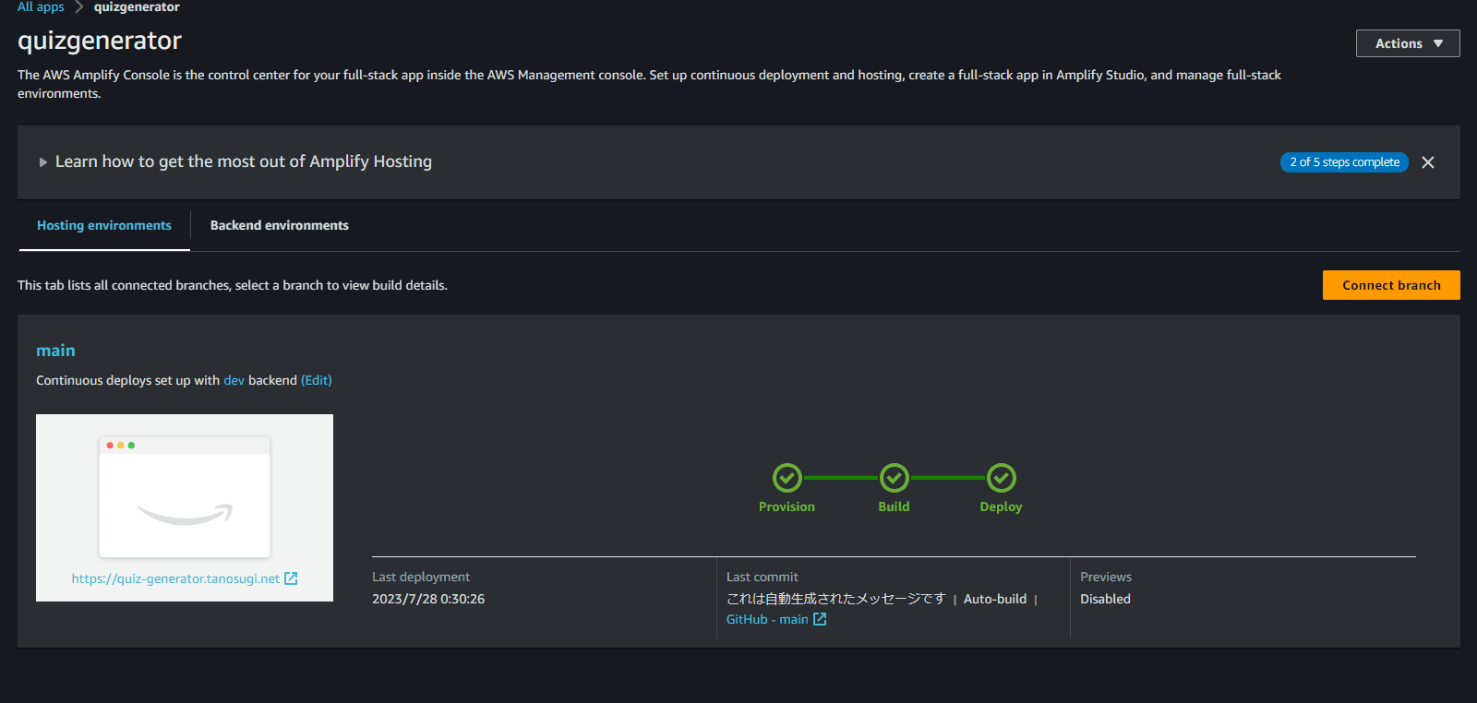Open the GitHub - main commit link
The height and width of the screenshot is (703, 1477).
(x=766, y=619)
